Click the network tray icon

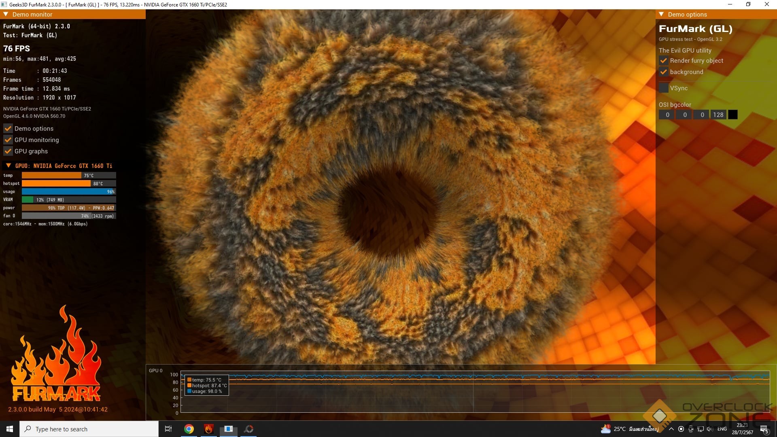pyautogui.click(x=701, y=429)
